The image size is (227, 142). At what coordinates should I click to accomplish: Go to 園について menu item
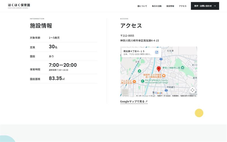coord(142,6)
